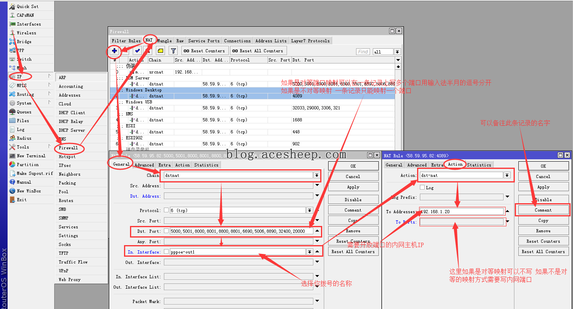This screenshot has height=309, width=573.
Task: Expand the Packet Mark field
Action: pos(317,301)
